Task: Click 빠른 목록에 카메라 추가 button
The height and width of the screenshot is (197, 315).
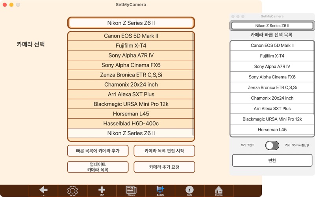Action: point(98,151)
